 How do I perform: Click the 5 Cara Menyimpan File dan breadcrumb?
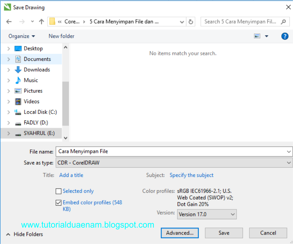coord(124,22)
